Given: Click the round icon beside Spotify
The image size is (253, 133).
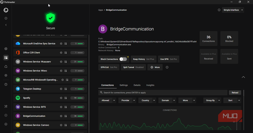Looking at the screenshot, I should [x=61, y=98].
